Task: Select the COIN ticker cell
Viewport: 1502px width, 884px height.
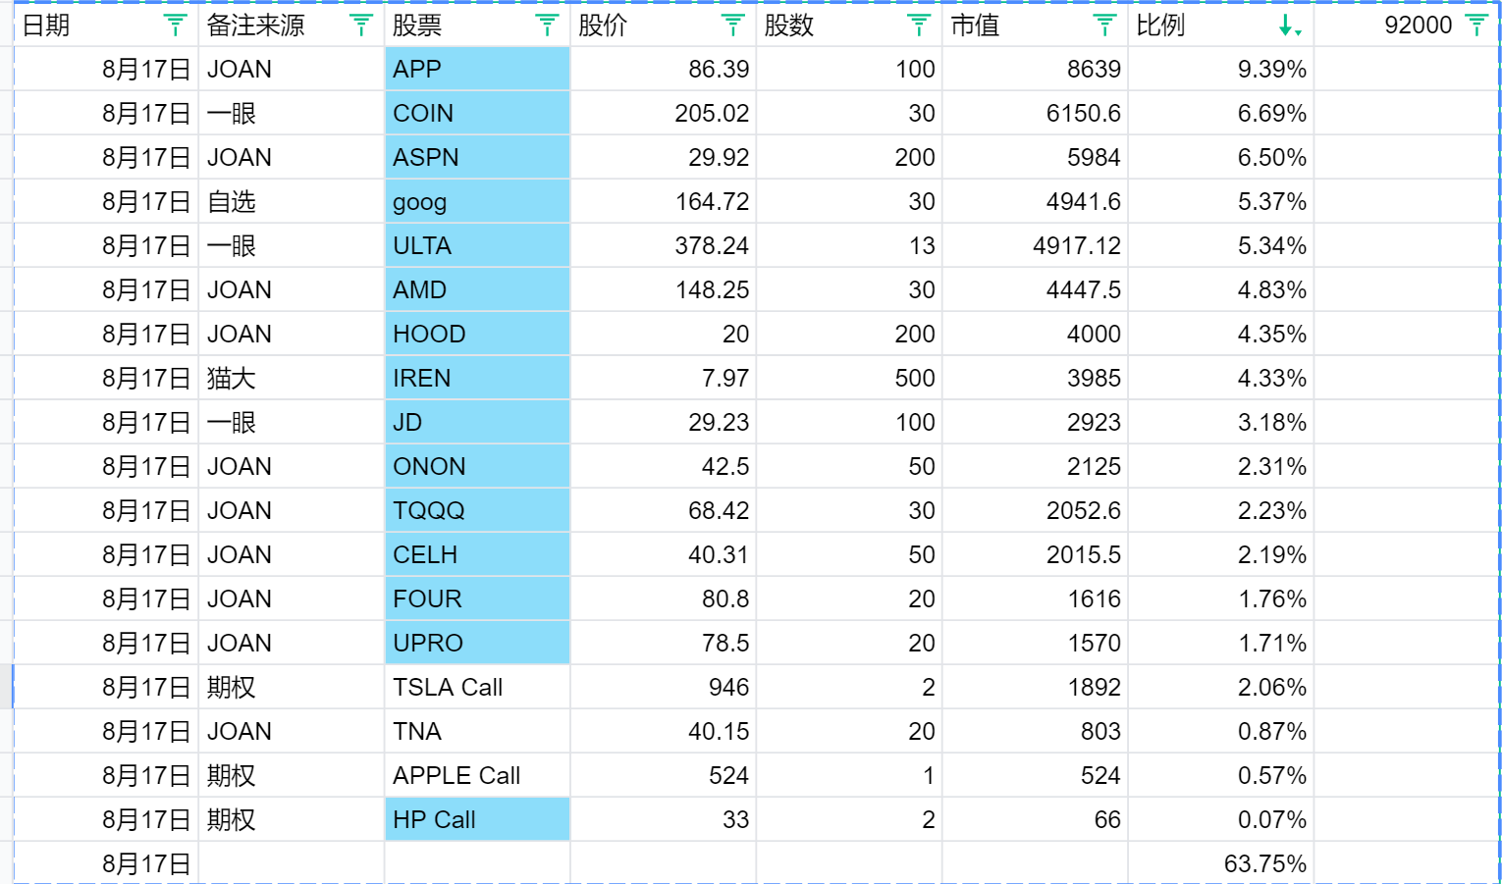Action: [477, 114]
